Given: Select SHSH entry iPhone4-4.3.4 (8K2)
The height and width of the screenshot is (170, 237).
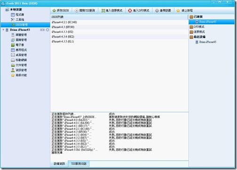Looking at the screenshot, I should (119, 37).
